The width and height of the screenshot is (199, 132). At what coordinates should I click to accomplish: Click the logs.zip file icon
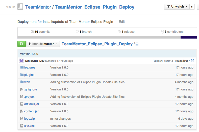[22, 119]
